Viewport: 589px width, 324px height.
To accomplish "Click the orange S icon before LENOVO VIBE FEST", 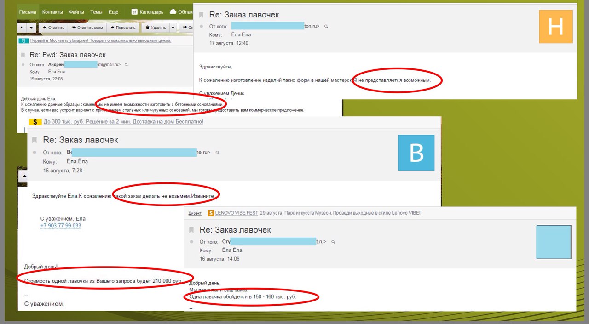I will point(211,213).
